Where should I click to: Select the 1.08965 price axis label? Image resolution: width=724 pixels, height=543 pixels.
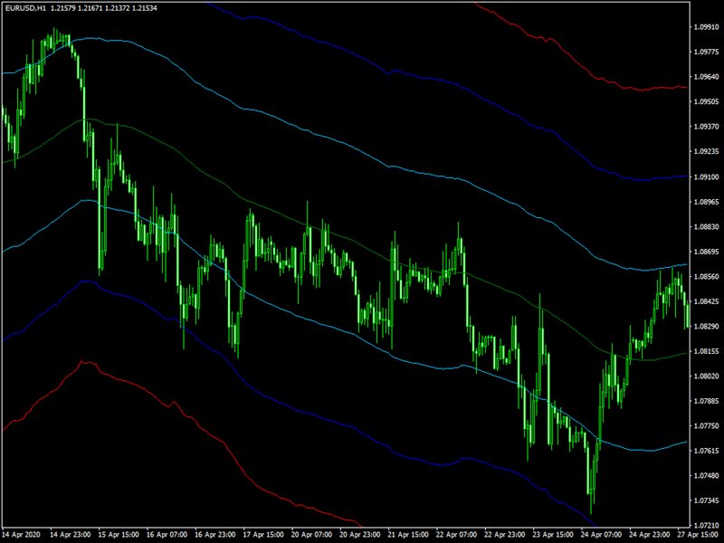706,202
